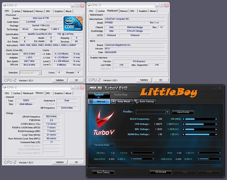Screen dimensions: 227x180
Task: Click the Core Speed 4013.3 MHz field
Action: pos(29,54)
